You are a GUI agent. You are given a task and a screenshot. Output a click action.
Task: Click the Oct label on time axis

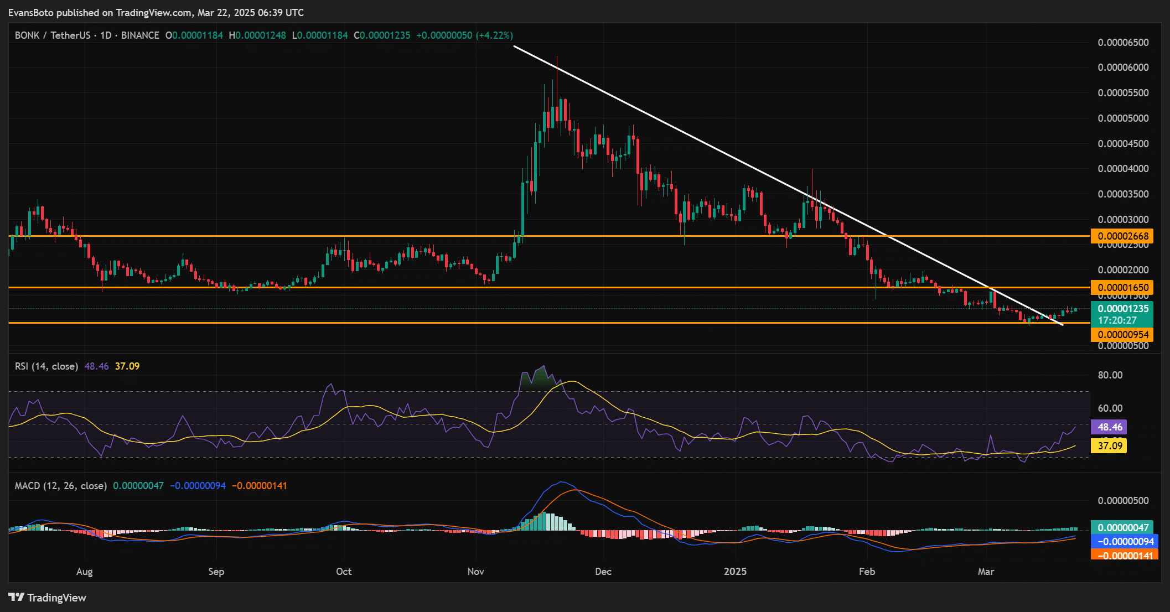(344, 572)
